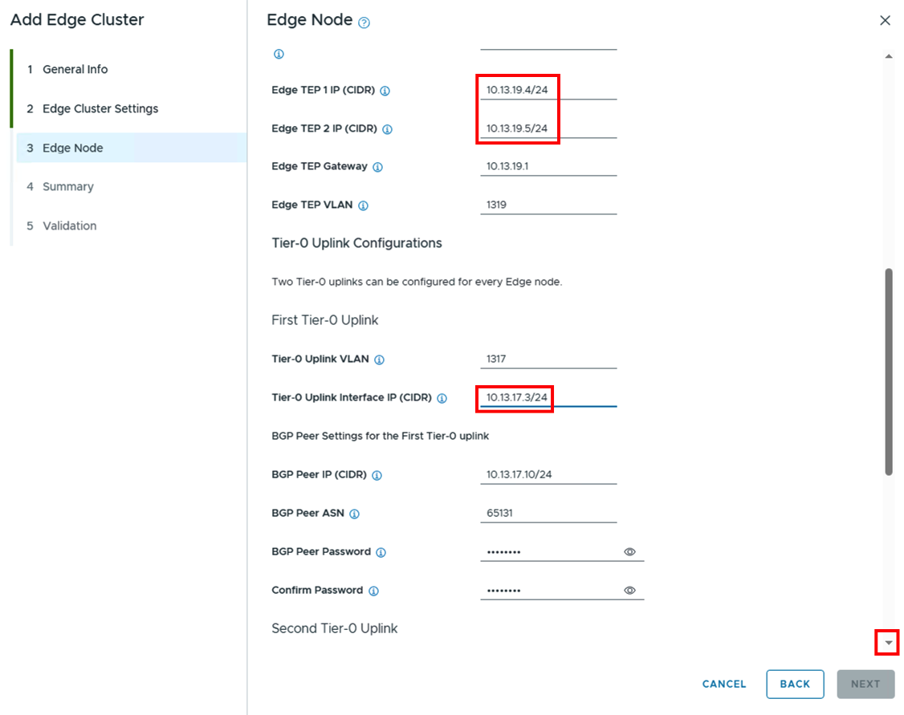The image size is (904, 715).
Task: Select the Summary wizard step
Action: coord(68,186)
